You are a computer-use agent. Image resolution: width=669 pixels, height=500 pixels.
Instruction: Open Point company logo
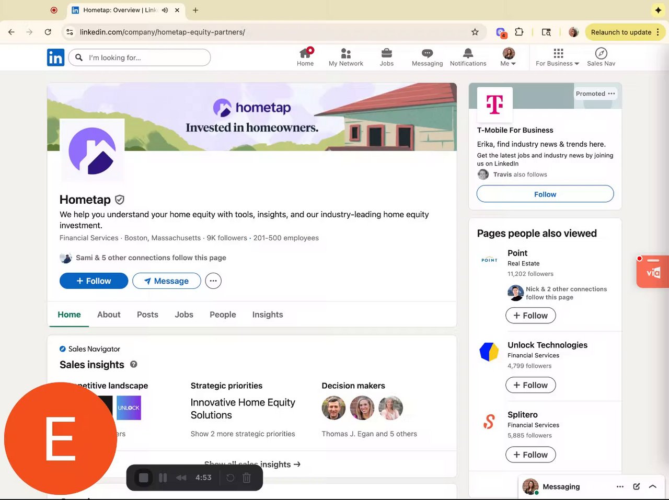tap(489, 260)
